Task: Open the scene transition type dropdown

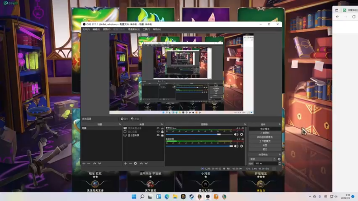Action: (x=263, y=159)
